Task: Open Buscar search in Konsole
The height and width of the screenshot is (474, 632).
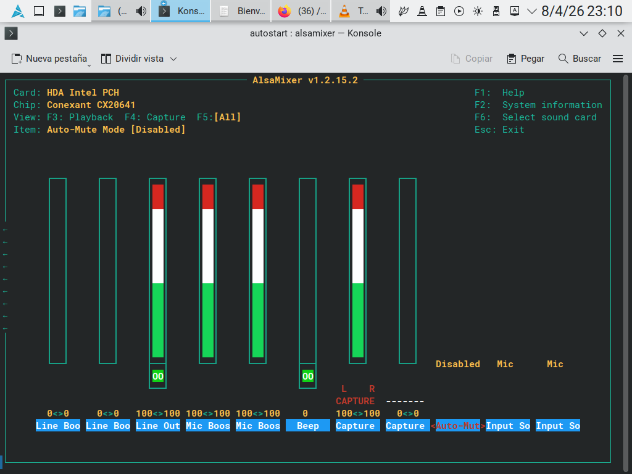Action: pos(579,59)
